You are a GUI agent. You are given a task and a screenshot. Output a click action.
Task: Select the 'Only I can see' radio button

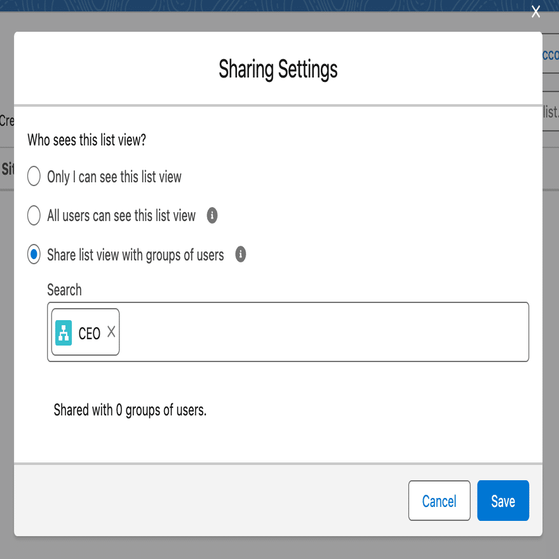(x=34, y=176)
